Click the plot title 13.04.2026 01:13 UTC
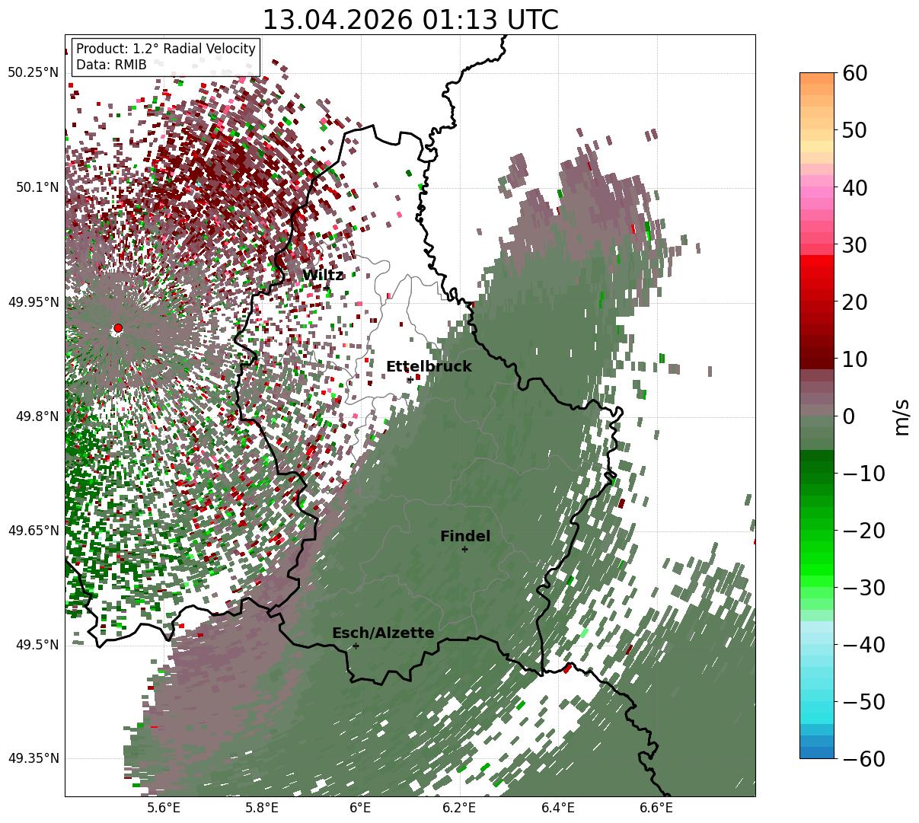 [x=410, y=20]
